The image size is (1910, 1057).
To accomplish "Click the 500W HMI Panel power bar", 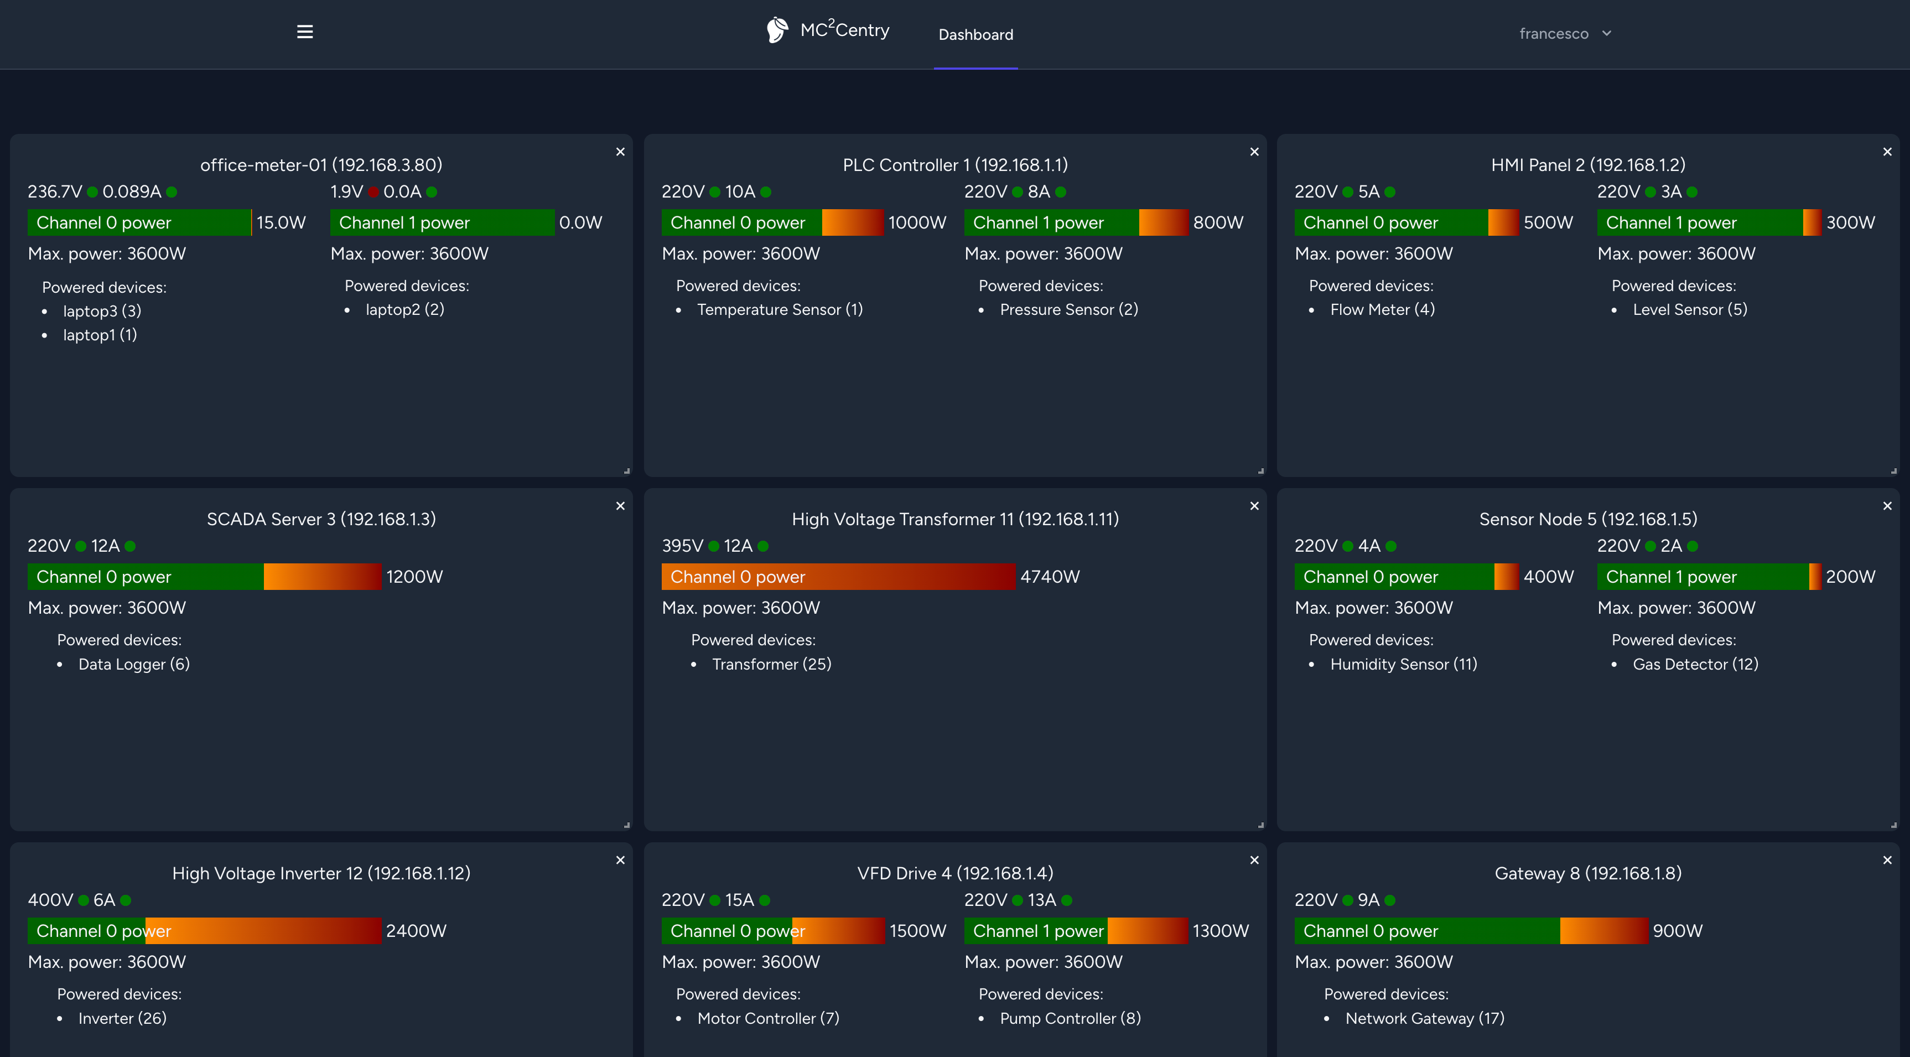I will click(1406, 222).
